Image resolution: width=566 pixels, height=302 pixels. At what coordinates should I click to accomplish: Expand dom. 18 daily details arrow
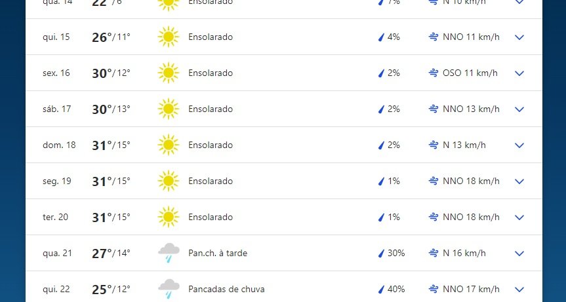(x=519, y=145)
